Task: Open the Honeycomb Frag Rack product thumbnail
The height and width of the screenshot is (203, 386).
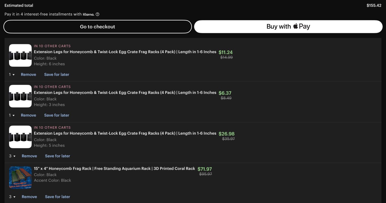Action: point(20,177)
